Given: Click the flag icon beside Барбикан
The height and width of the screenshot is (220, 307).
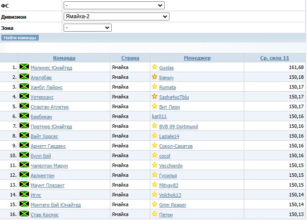Looking at the screenshot, I should (24, 116).
